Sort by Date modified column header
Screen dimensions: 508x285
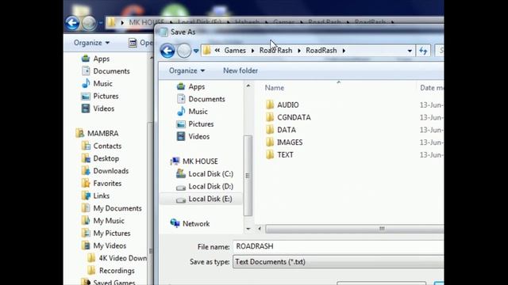pyautogui.click(x=431, y=88)
